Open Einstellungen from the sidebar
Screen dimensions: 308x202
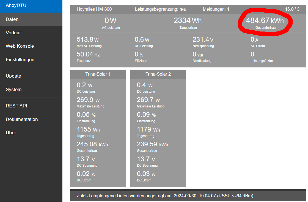tap(20, 59)
